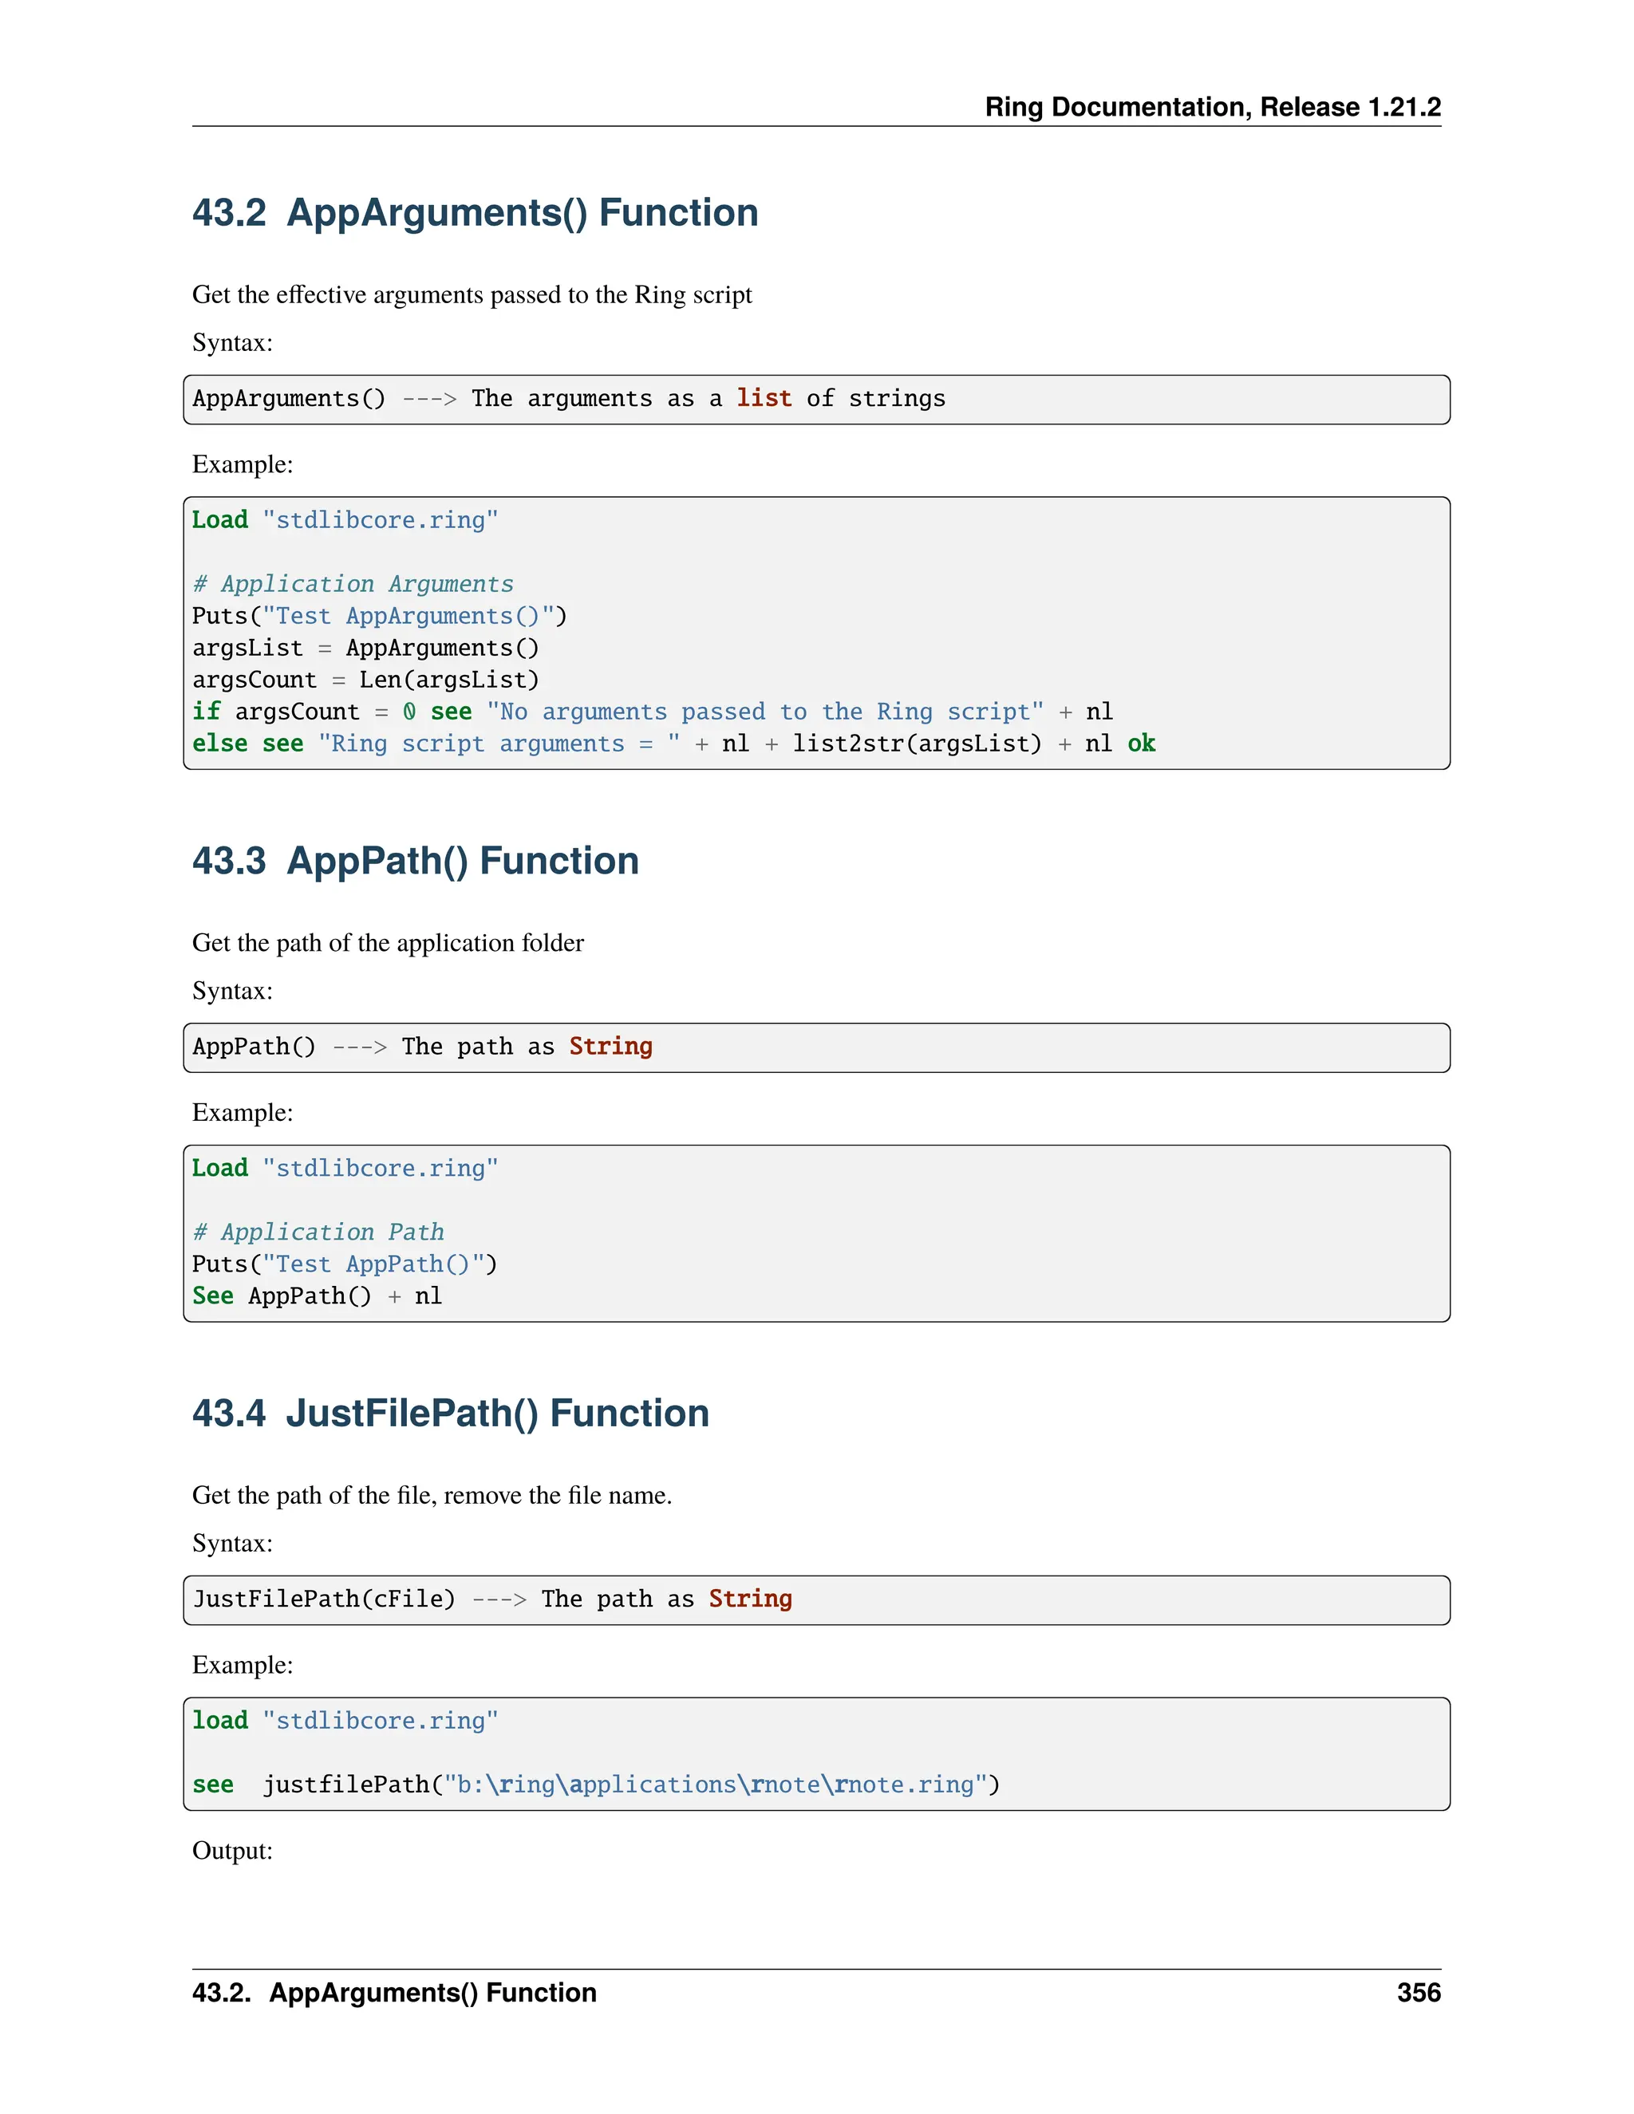Click the 43.3 AppPath() Function heading
The width and height of the screenshot is (1634, 2114).
click(415, 861)
